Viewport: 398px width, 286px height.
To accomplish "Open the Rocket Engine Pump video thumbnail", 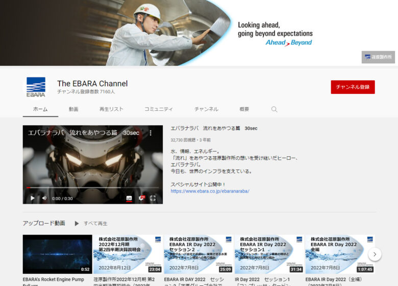I will (x=57, y=254).
